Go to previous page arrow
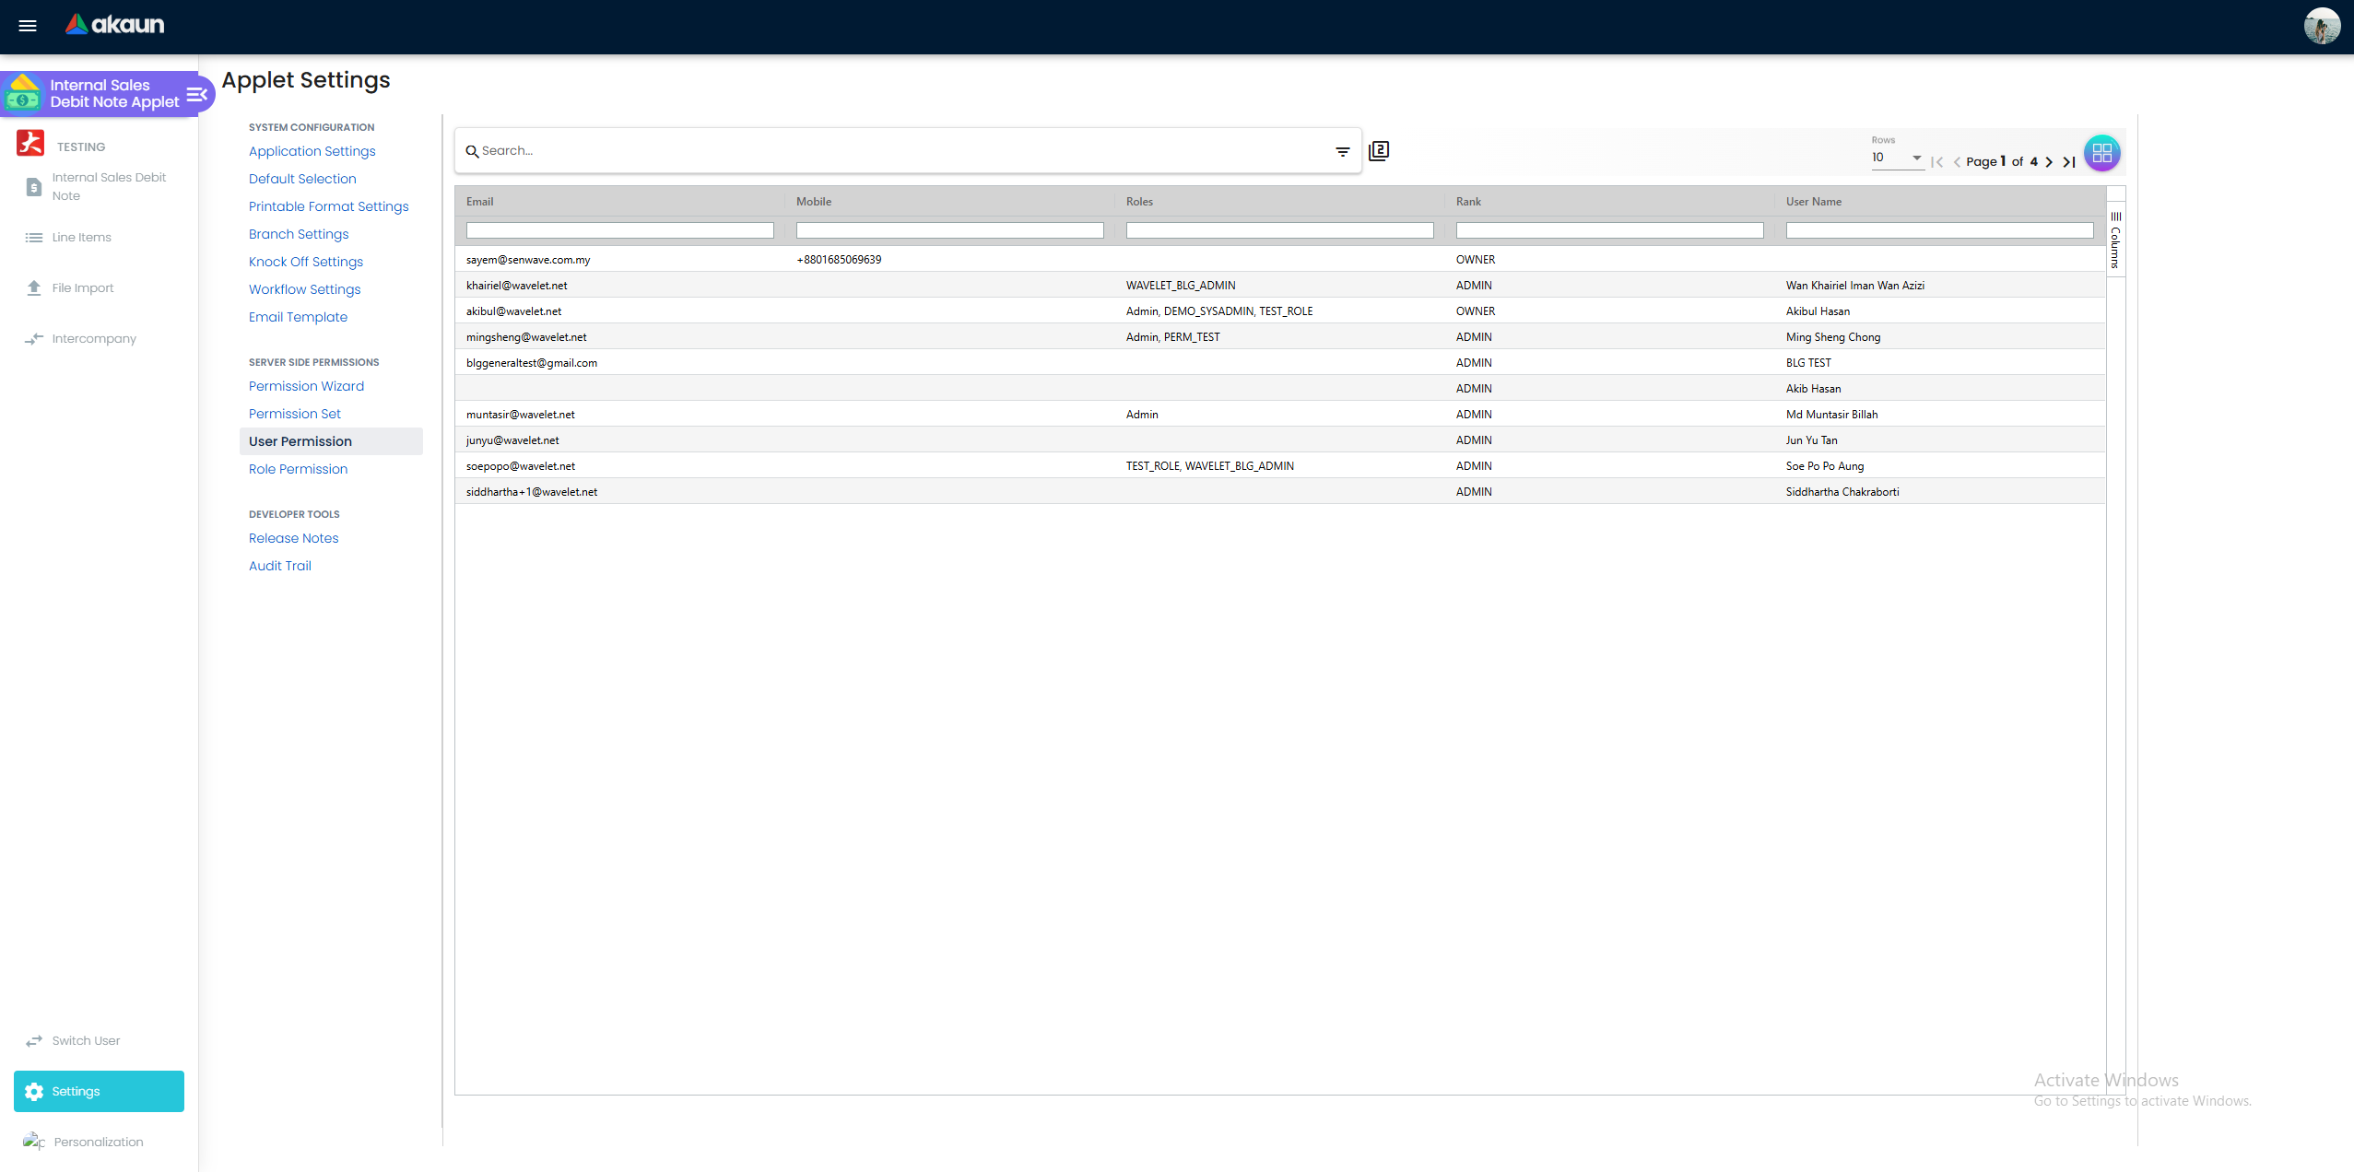Viewport: 2354px width, 1172px height. pyautogui.click(x=1957, y=162)
